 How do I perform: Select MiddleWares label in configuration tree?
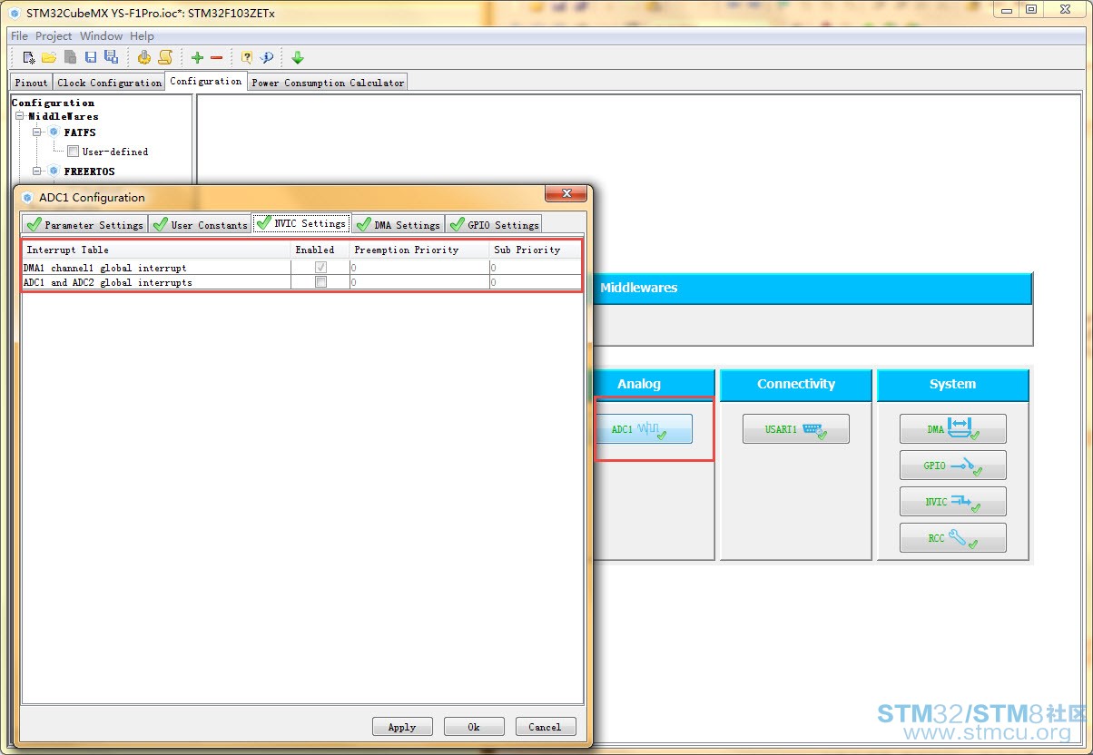64,116
